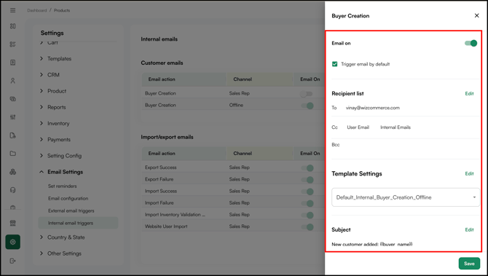Edit the Subject
Screen dimensions: 488x276
pos(469,229)
